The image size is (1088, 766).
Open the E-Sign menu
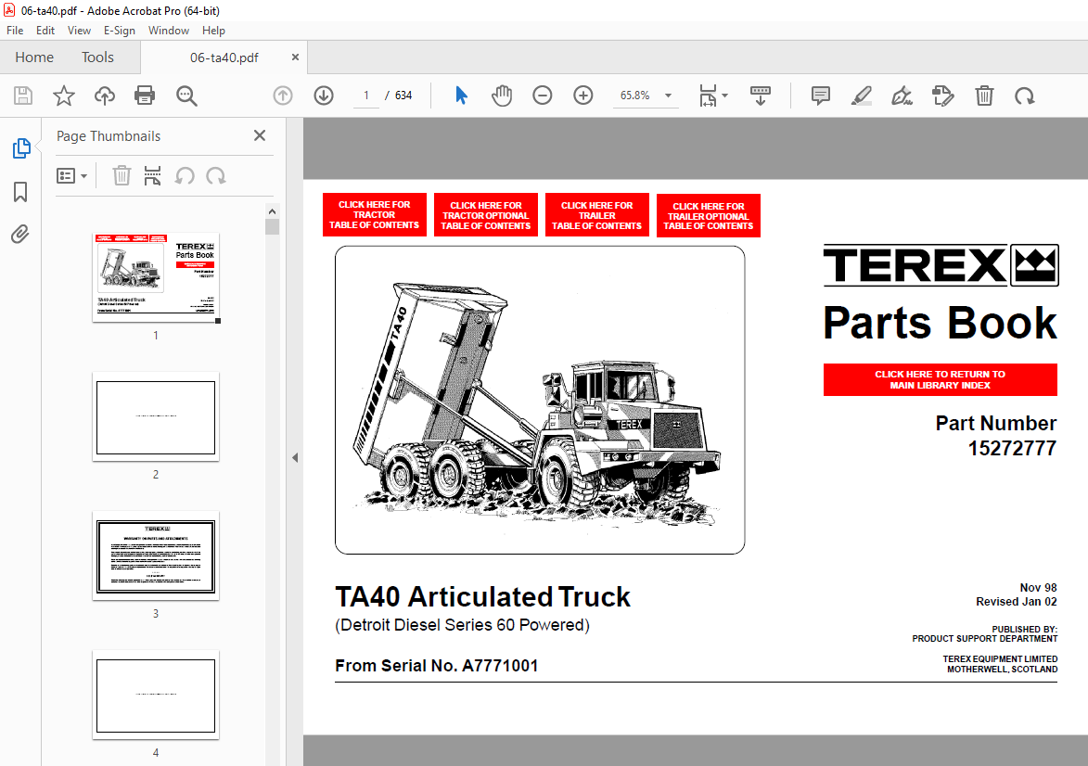click(120, 31)
